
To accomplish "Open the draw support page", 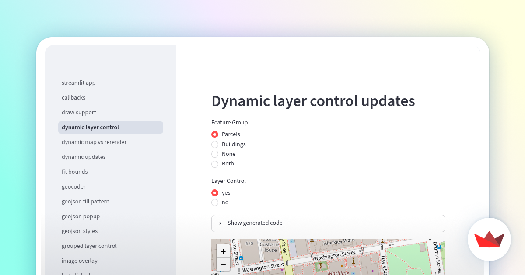I will click(111, 113).
